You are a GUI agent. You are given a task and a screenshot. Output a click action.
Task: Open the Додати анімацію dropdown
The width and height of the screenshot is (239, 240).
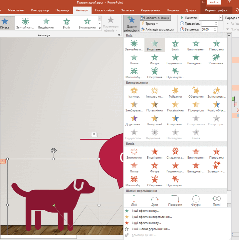131,24
